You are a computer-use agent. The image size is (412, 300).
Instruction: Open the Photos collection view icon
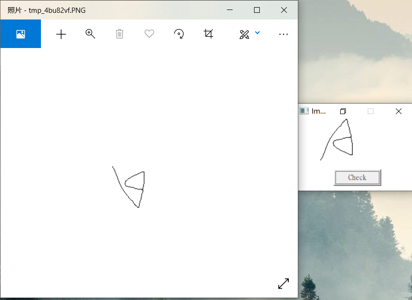[20, 34]
